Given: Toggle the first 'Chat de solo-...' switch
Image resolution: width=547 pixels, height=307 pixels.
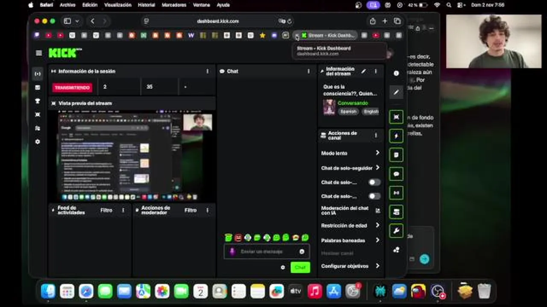Looking at the screenshot, I should (374, 182).
